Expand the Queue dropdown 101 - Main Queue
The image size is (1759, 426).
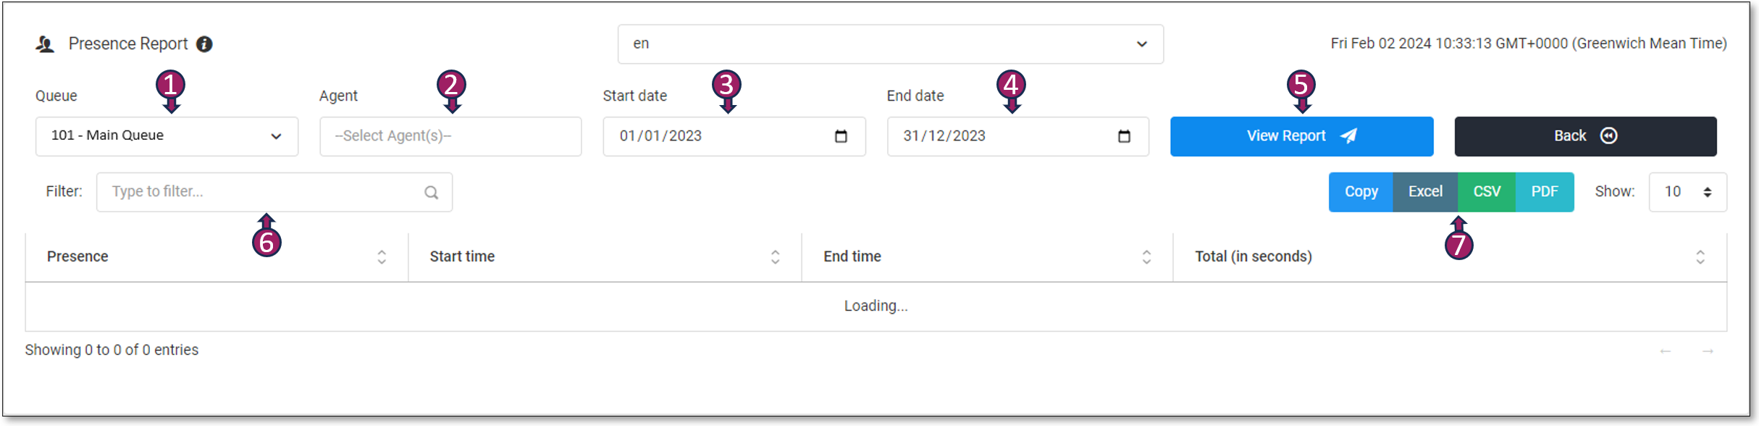[167, 136]
